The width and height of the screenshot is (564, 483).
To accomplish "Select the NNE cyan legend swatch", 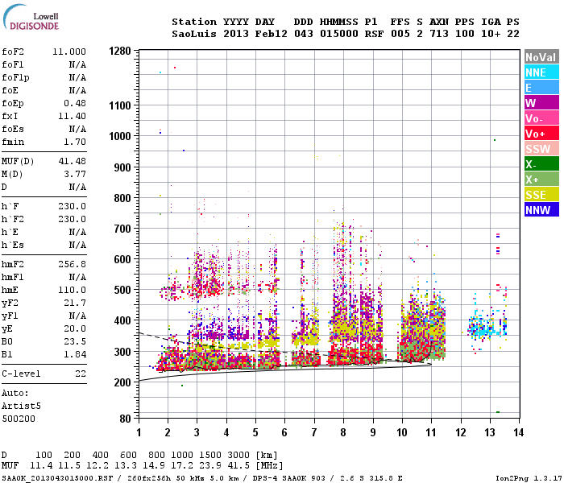I will [541, 72].
